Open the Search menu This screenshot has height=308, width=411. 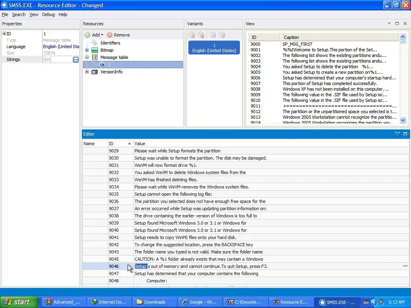coord(18,14)
